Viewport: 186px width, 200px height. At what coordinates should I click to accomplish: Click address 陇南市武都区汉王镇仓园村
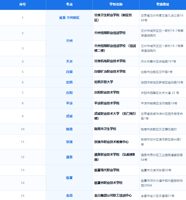[x=159, y=129]
